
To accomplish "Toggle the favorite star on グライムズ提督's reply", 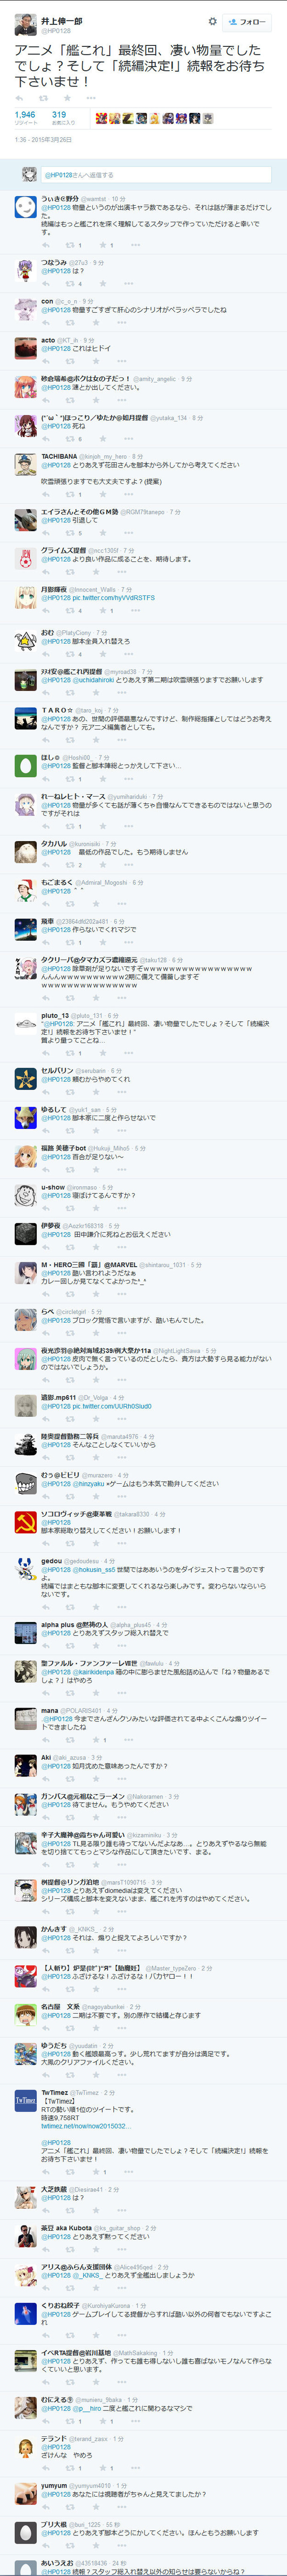I will click(96, 572).
